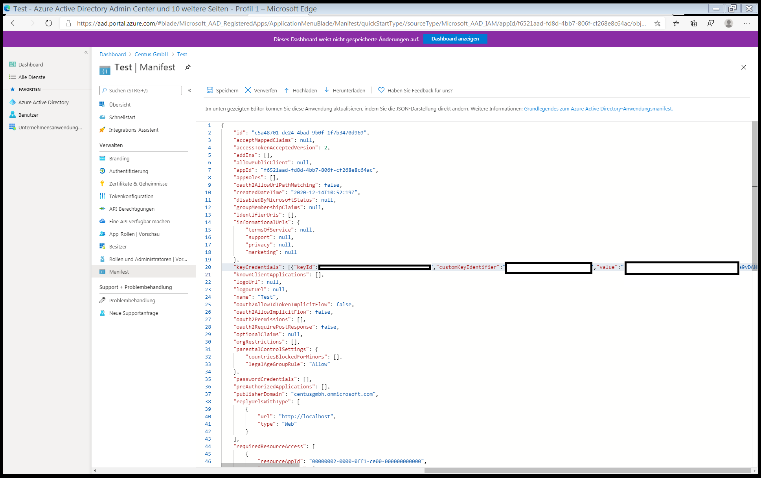Click the page bottom horizontal scrollbar

(588, 471)
